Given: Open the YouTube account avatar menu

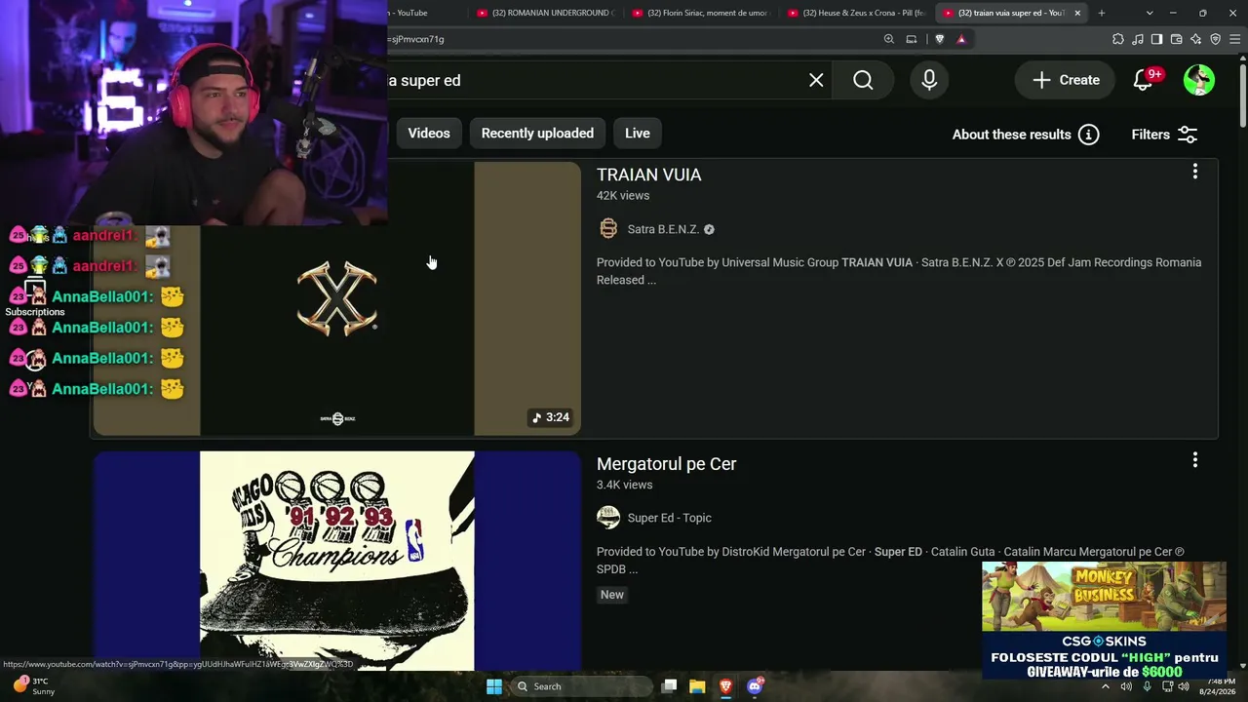Looking at the screenshot, I should [x=1199, y=80].
